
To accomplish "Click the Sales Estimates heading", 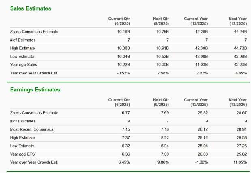I will (x=30, y=8).
